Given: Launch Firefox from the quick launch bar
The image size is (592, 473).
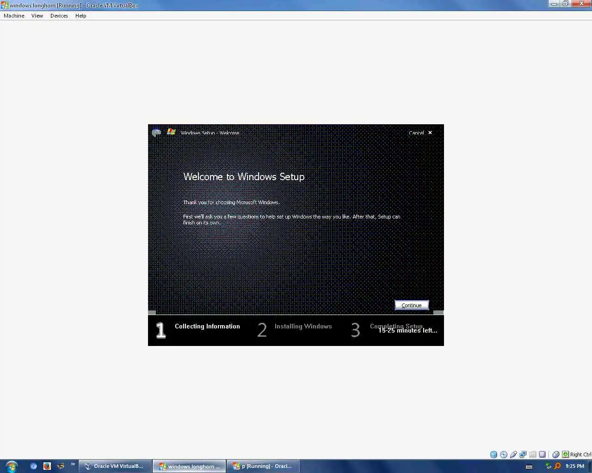Looking at the screenshot, I should click(47, 466).
